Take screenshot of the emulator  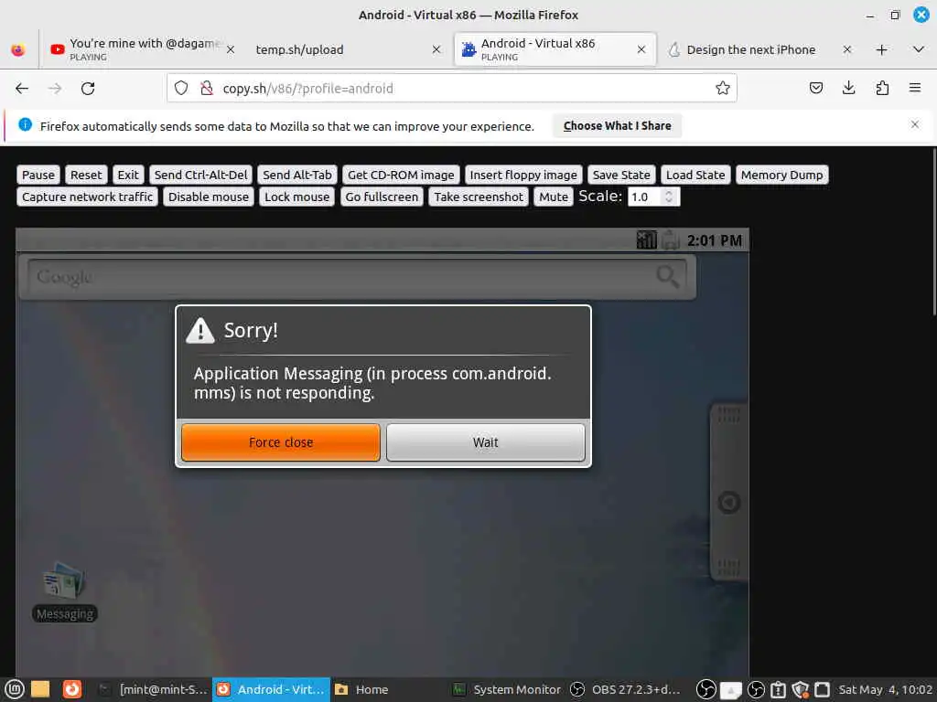click(x=479, y=197)
